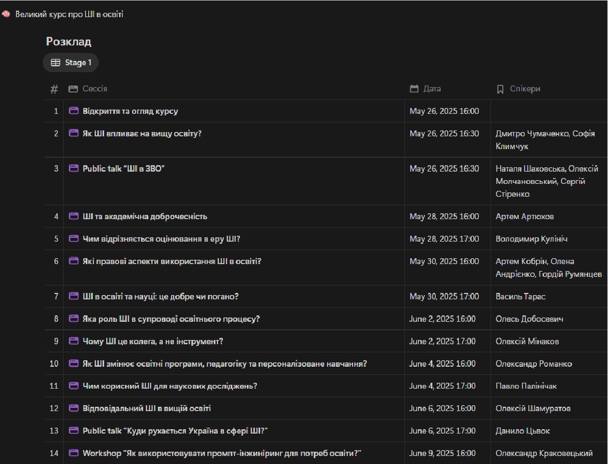Click the date May 28, 2025 17:00 cell
This screenshot has width=608, height=464.
444,239
